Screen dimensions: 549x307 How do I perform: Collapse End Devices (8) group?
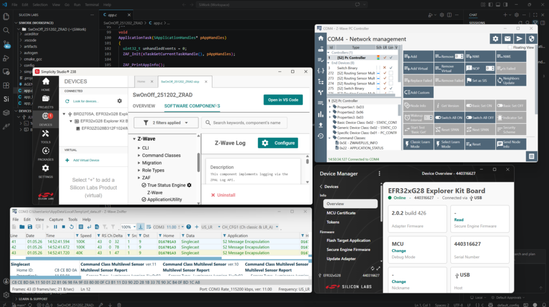[329, 63]
